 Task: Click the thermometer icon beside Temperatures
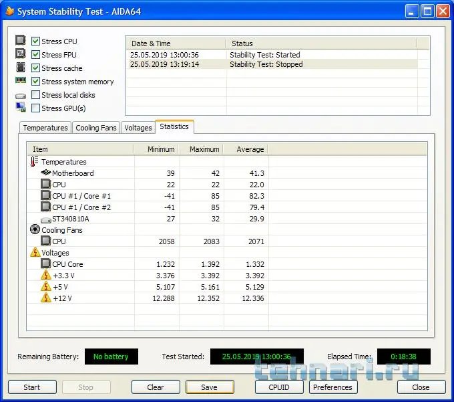point(35,162)
